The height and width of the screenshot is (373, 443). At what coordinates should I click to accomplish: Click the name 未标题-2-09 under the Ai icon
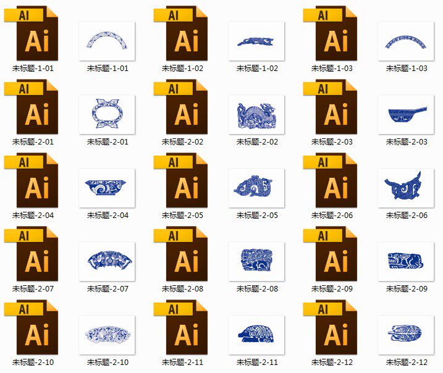tap(332, 288)
